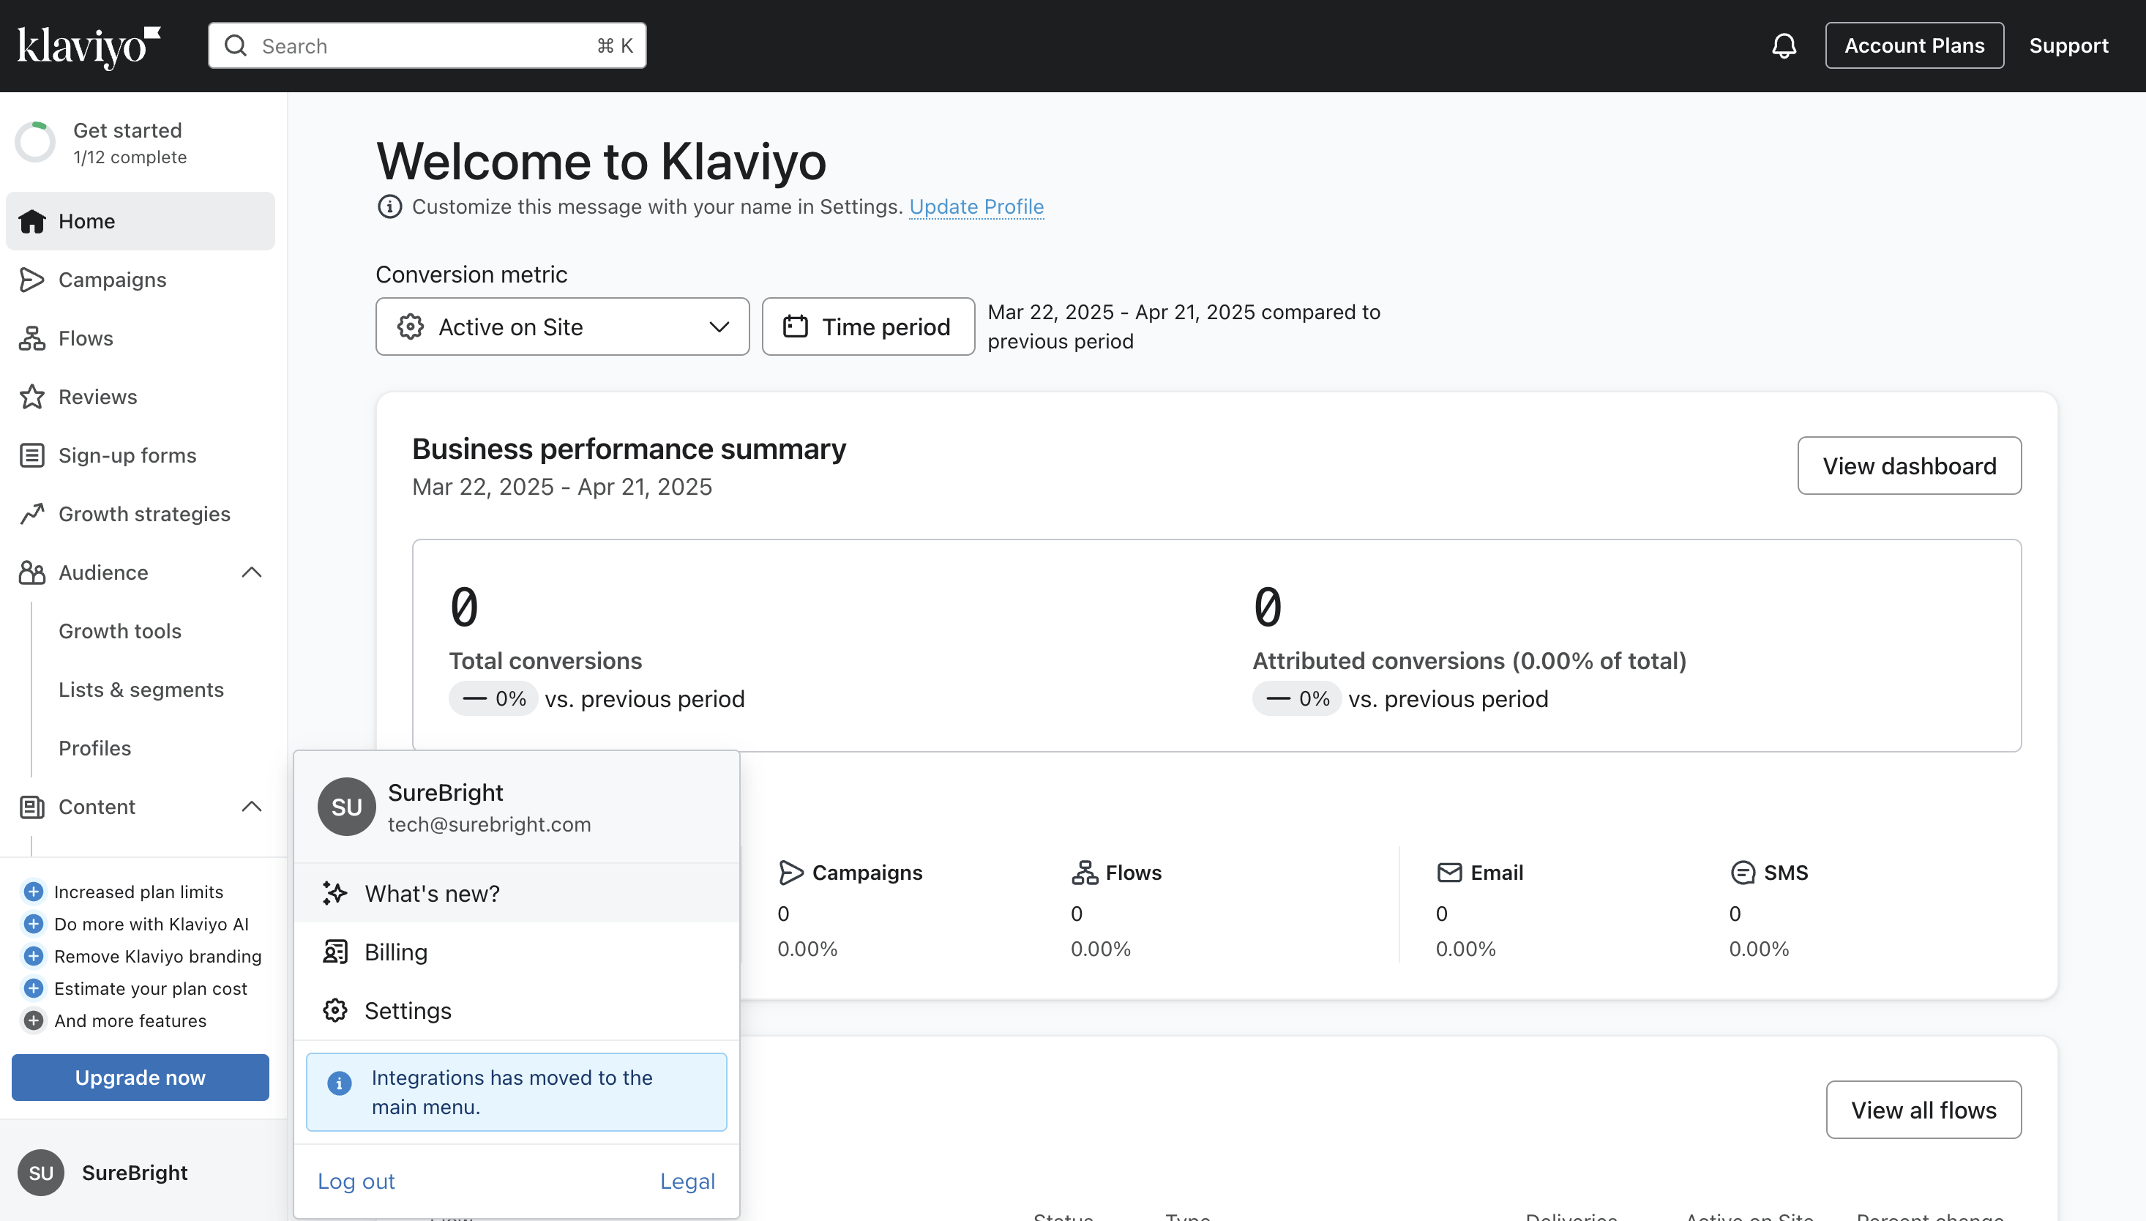Image resolution: width=2146 pixels, height=1221 pixels.
Task: Open the Reviews star item
Action: pos(97,397)
